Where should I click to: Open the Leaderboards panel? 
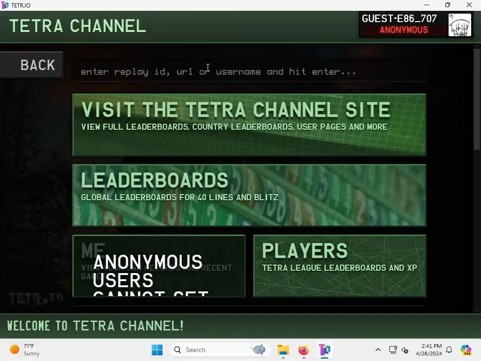coord(249,195)
